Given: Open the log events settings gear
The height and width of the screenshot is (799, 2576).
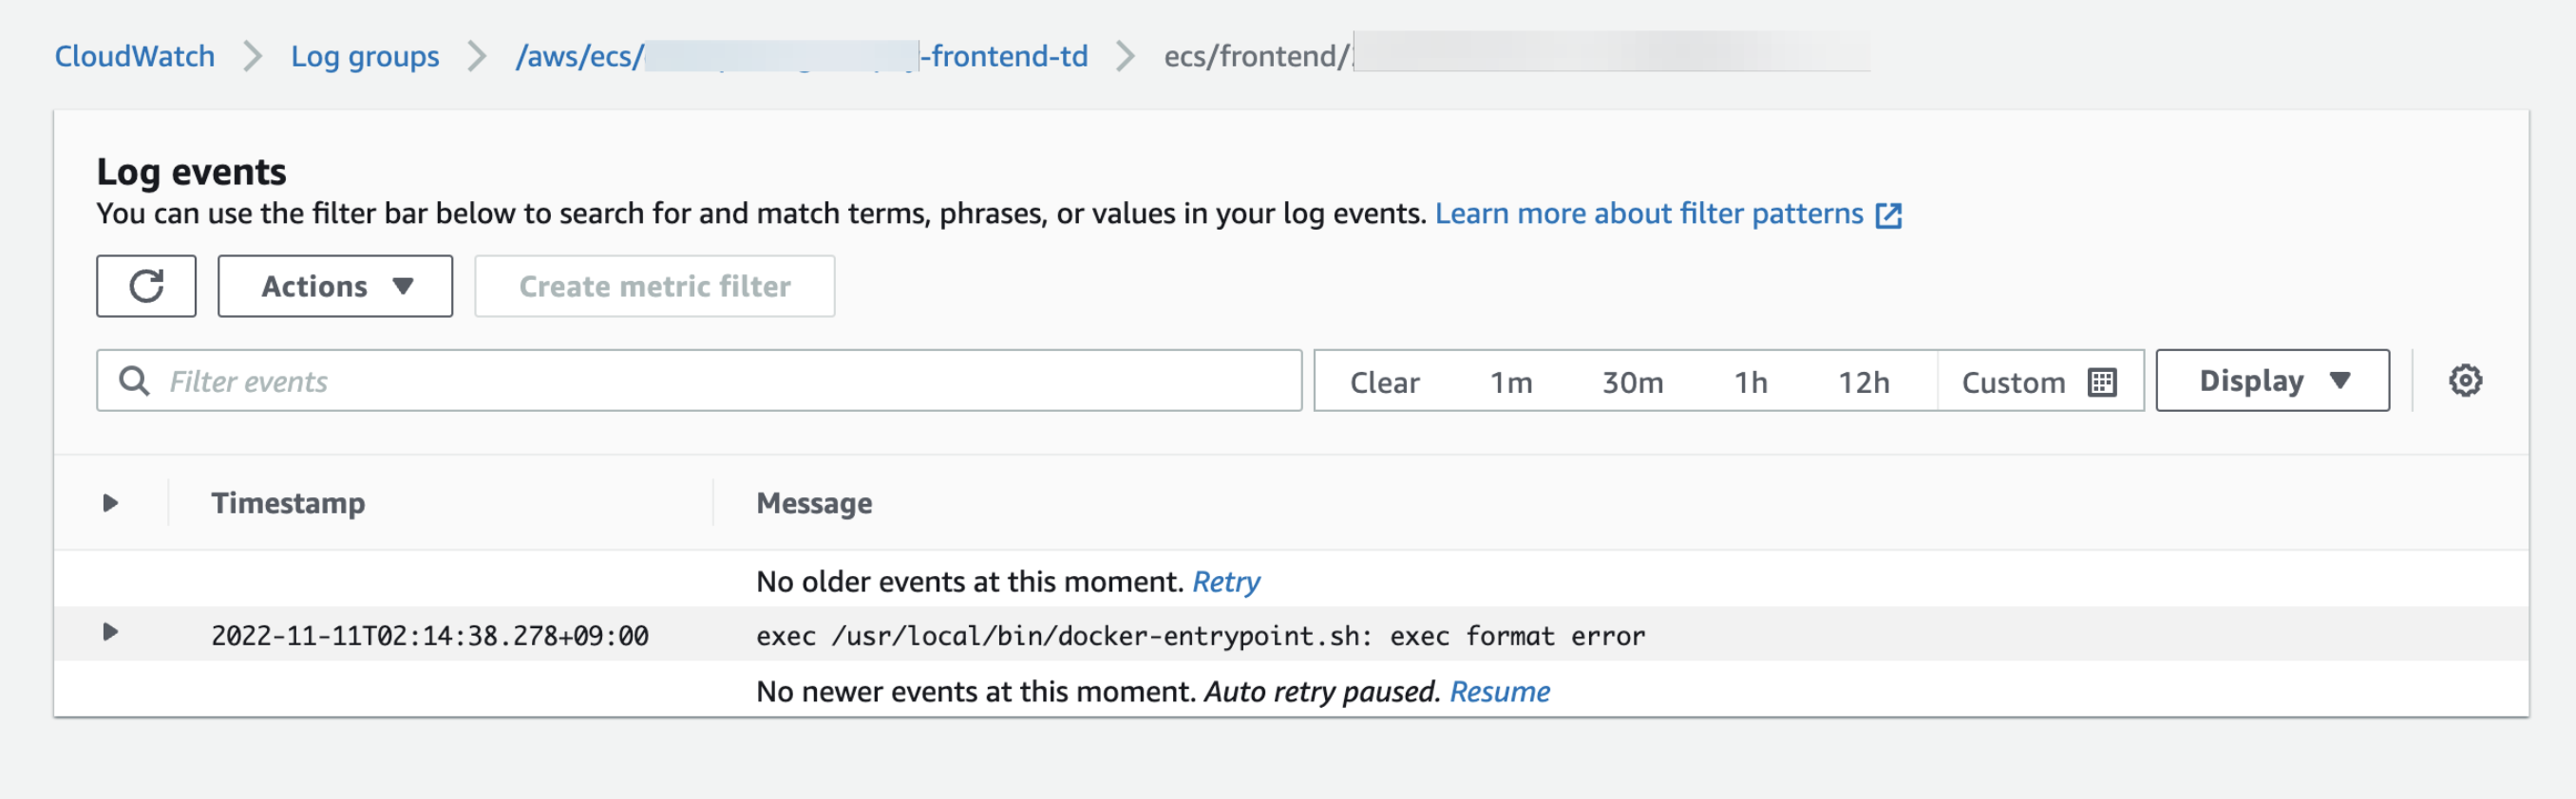Looking at the screenshot, I should 2464,381.
